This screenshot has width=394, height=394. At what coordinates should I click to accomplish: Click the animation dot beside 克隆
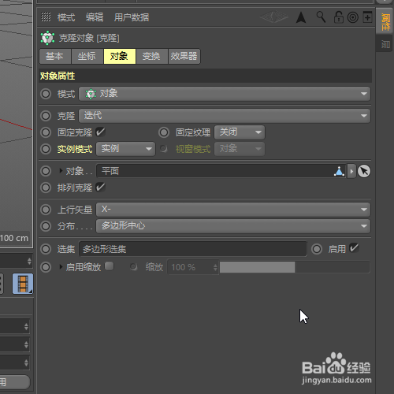click(46, 116)
